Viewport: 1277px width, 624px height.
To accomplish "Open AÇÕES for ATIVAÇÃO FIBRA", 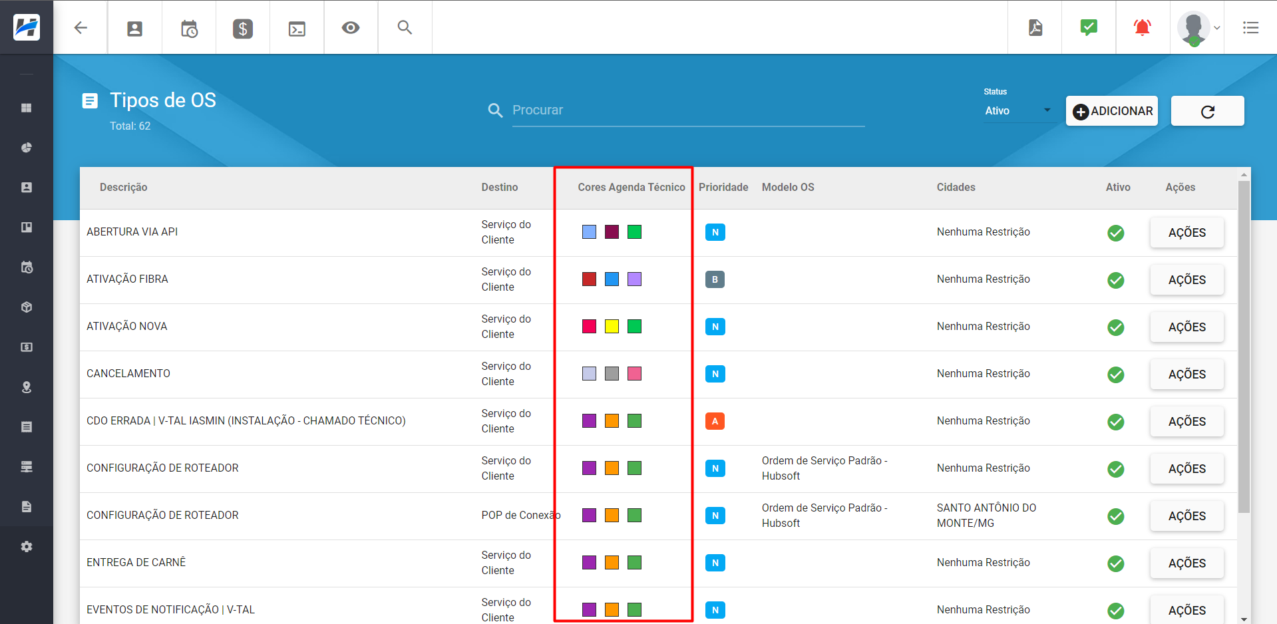I will (1186, 280).
